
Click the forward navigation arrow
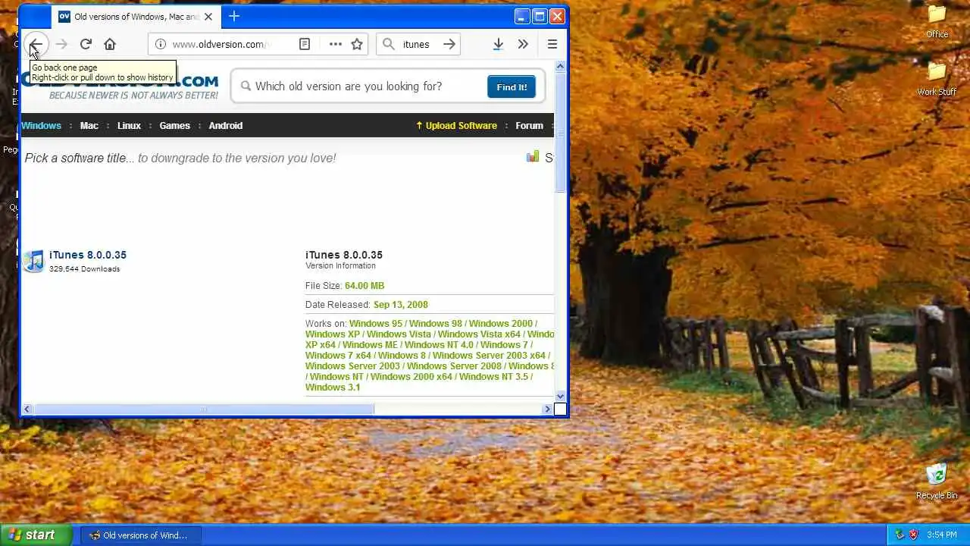[61, 44]
